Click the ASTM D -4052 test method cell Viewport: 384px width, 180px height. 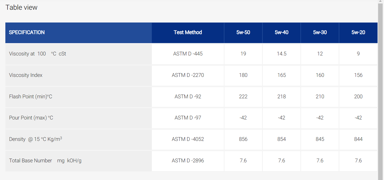tap(188, 139)
